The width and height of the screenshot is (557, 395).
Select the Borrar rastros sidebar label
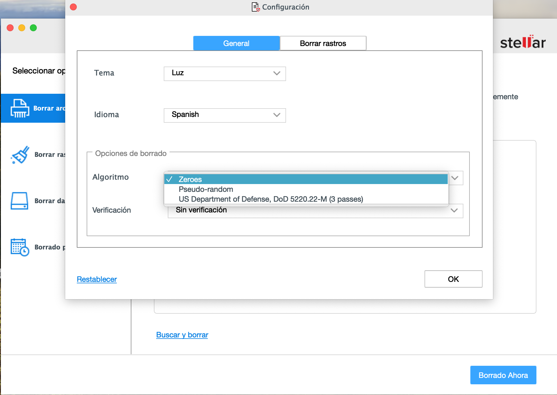tap(50, 155)
